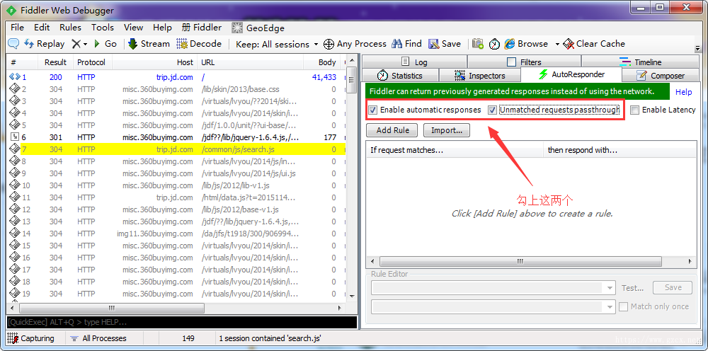
Task: Click the Test... button in Rule Editor
Action: point(632,288)
